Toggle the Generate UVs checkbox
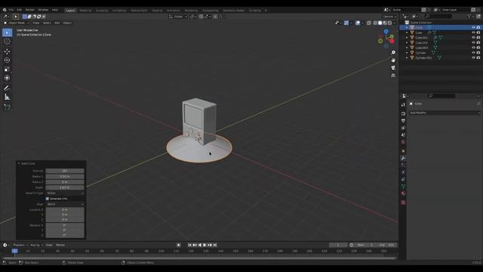This screenshot has height=272, width=483. (x=47, y=199)
